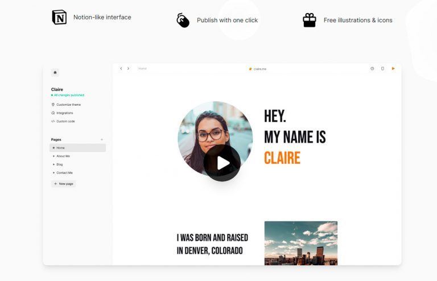Screen dimensions: 437x281
Task: Select the Home page in sidebar
Action: click(77, 148)
